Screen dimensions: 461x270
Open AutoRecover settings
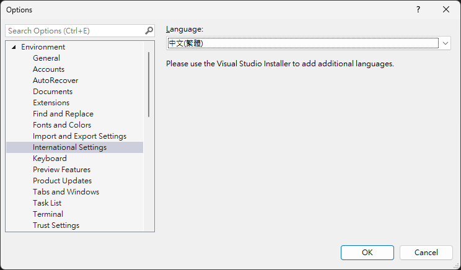pos(56,81)
